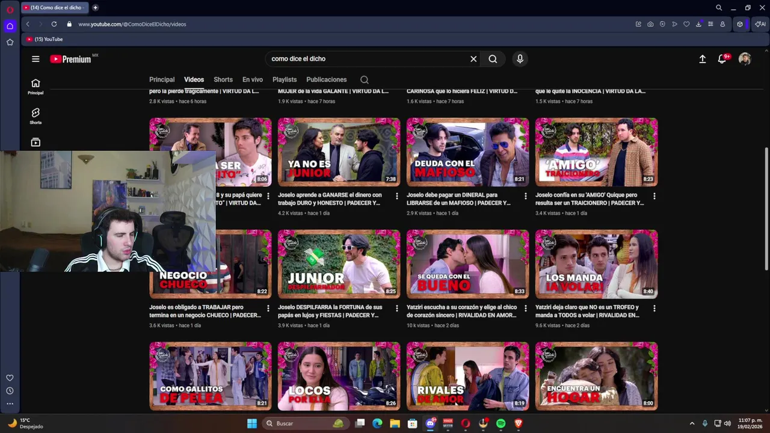Open Opera sidebar bookmarks star
Image resolution: width=770 pixels, height=433 pixels.
coord(10,42)
